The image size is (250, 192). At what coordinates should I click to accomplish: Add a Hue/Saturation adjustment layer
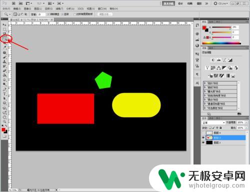click(213, 68)
